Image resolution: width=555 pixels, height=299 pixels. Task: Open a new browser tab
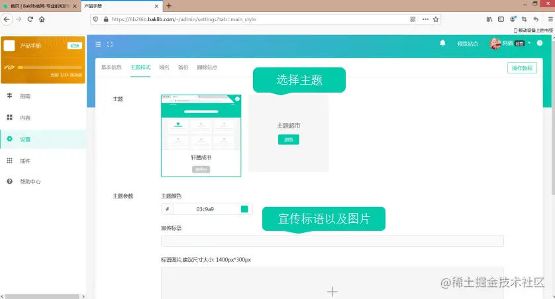coord(169,6)
